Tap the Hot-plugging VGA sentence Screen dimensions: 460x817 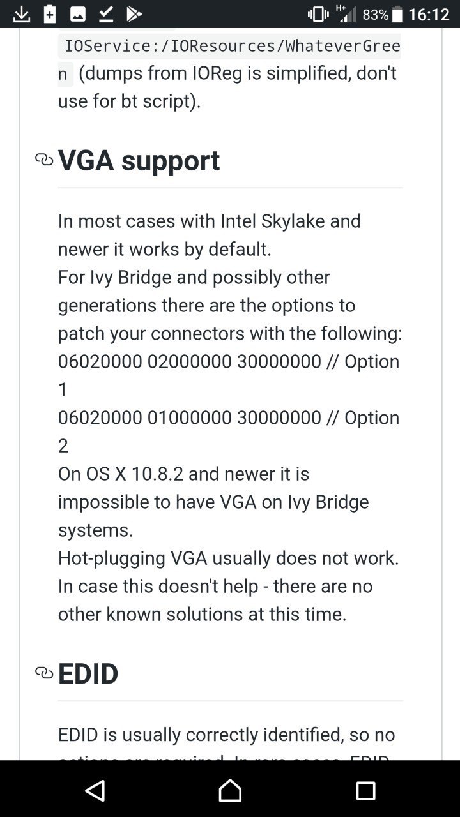(229, 558)
